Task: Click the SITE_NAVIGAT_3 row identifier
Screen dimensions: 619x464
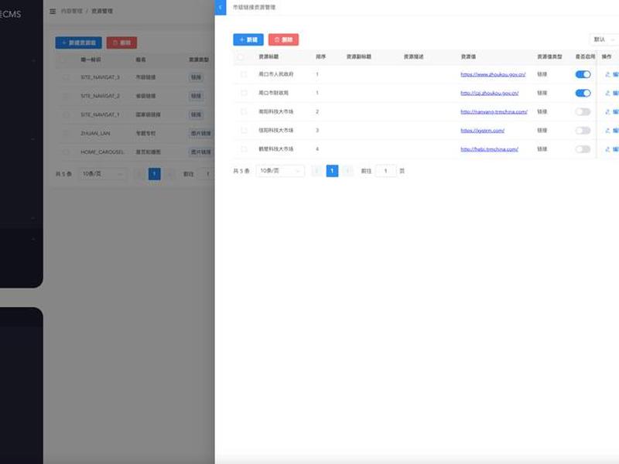Action: click(x=101, y=77)
